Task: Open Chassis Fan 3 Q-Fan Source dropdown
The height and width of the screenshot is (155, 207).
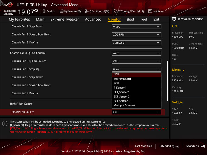Action: pyautogui.click(x=136, y=61)
